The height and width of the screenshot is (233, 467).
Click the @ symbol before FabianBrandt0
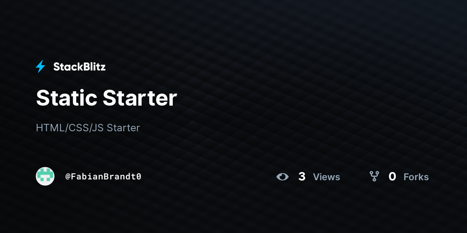pos(68,177)
